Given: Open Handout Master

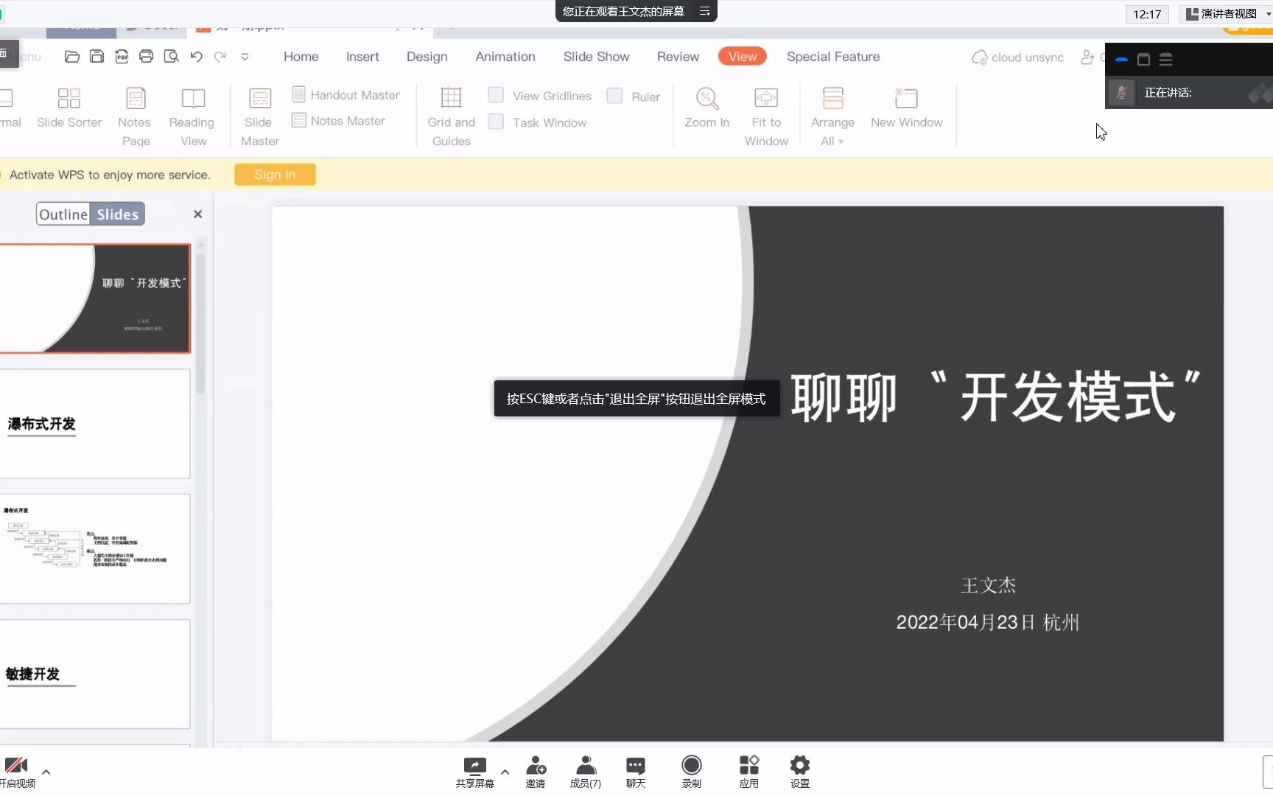Looking at the screenshot, I should [x=346, y=94].
